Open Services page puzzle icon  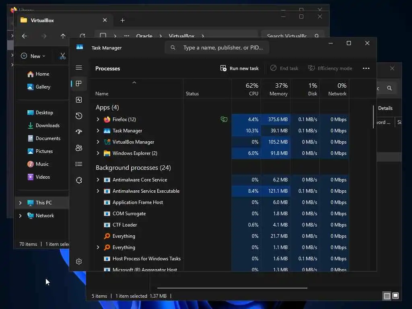tap(79, 180)
